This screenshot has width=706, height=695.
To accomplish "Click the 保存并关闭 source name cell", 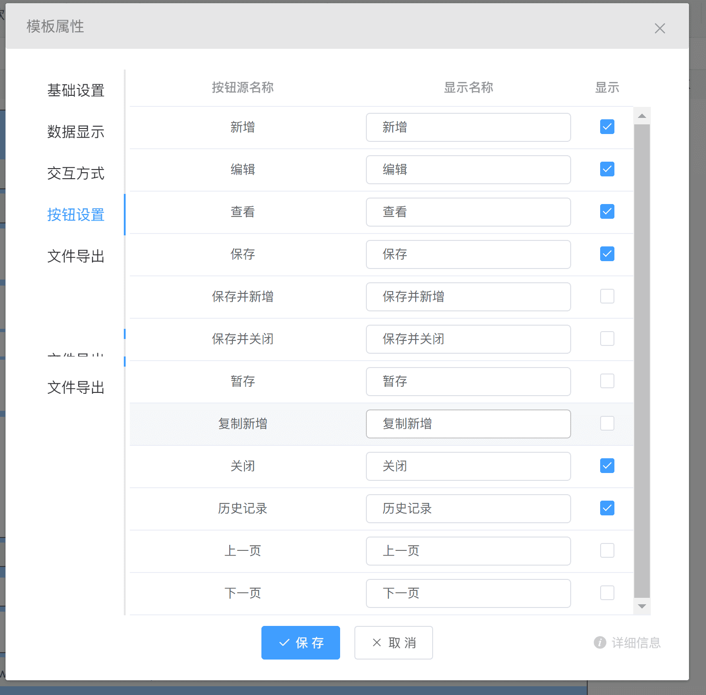I will (243, 339).
